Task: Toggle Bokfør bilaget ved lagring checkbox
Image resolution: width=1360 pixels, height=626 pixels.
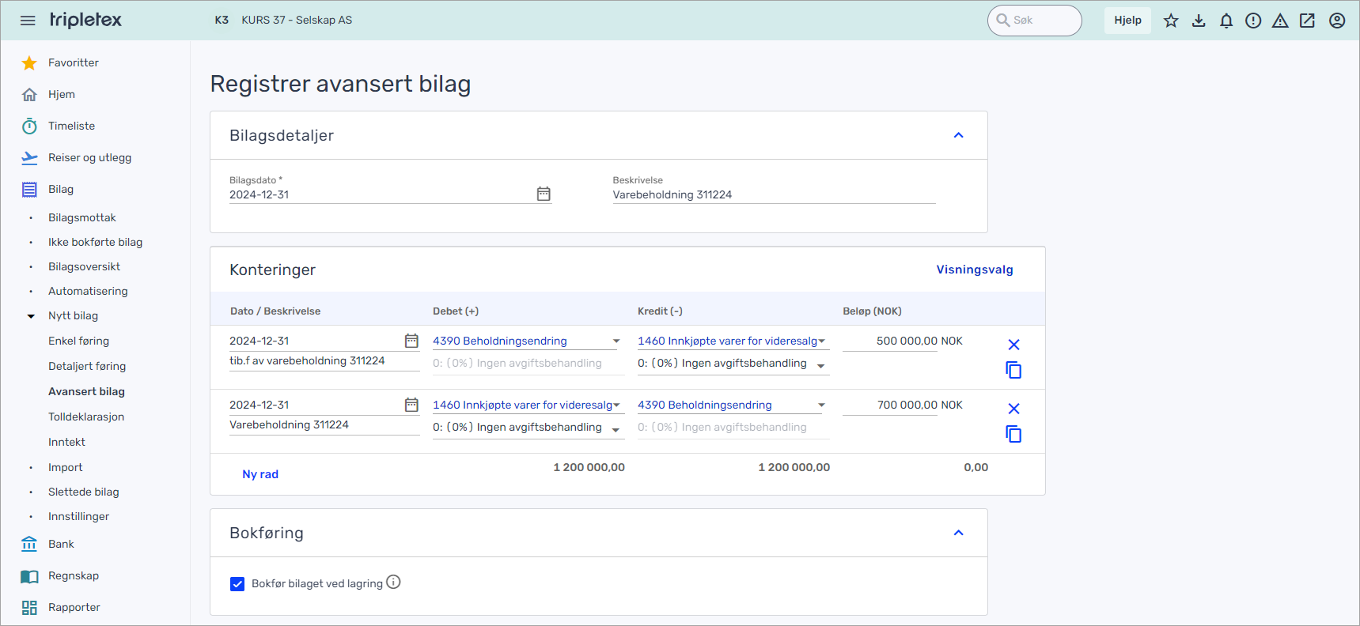Action: (237, 584)
